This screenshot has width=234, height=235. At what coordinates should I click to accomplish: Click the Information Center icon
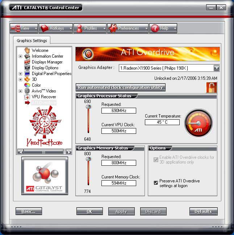[x=27, y=56]
